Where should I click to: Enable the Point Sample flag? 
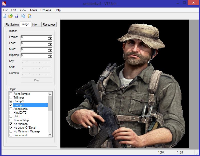coord(11,94)
